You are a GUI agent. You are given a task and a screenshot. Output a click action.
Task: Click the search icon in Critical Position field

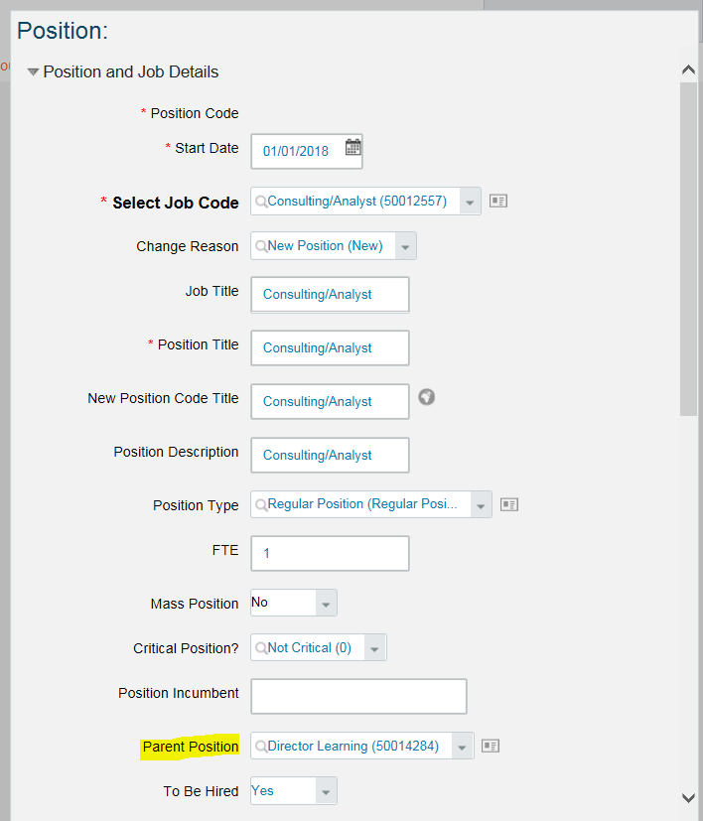click(261, 648)
